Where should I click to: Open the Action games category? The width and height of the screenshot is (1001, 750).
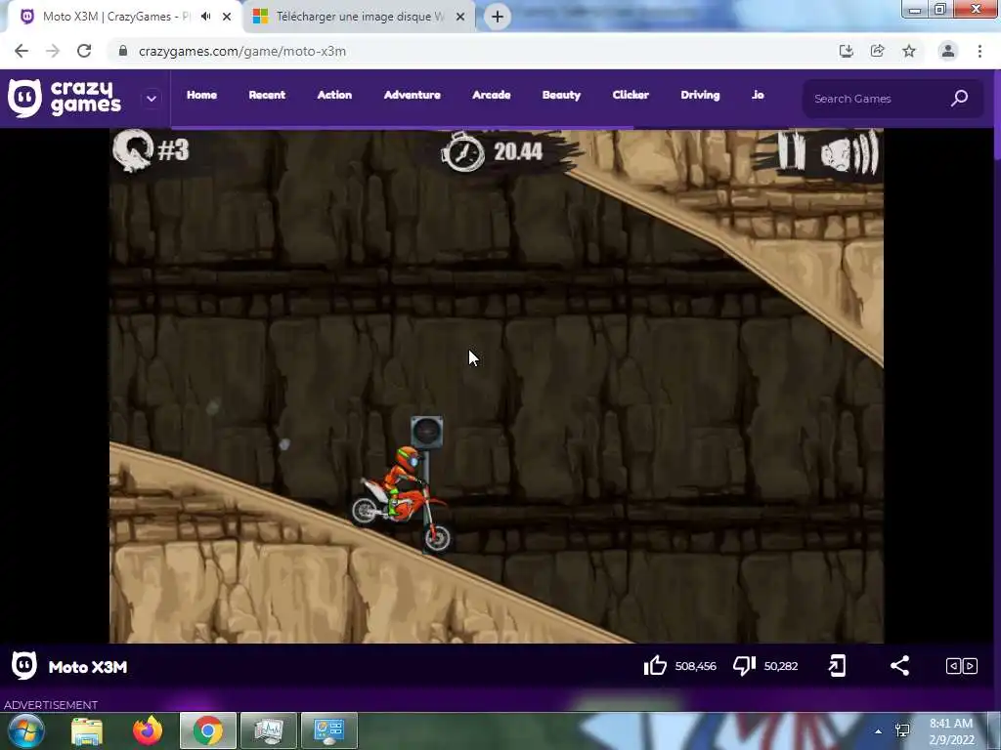(334, 95)
